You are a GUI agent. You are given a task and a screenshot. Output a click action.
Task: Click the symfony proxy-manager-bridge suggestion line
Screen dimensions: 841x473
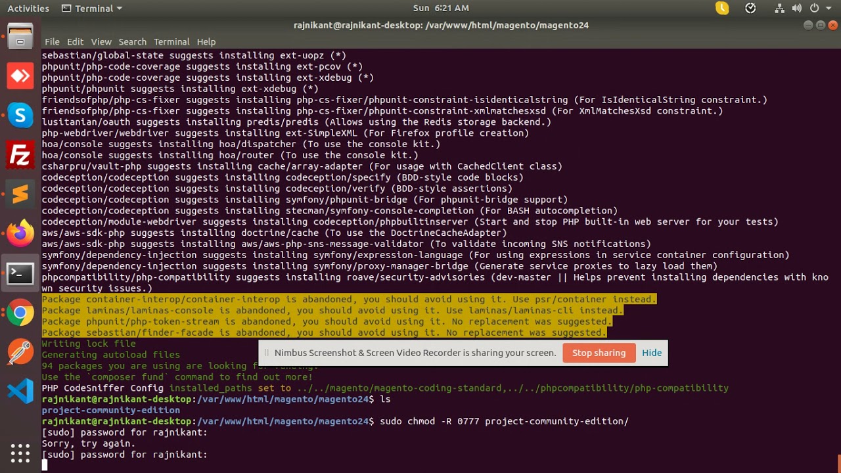380,266
